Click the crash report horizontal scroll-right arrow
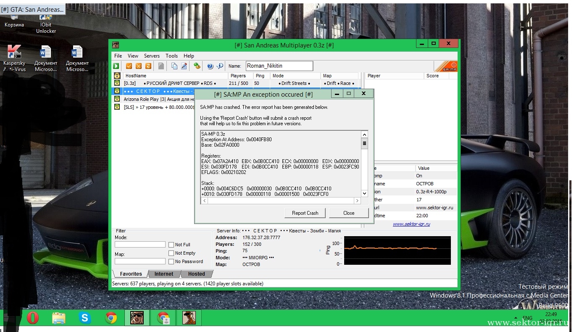Image resolution: width=574 pixels, height=332 pixels. [x=358, y=201]
